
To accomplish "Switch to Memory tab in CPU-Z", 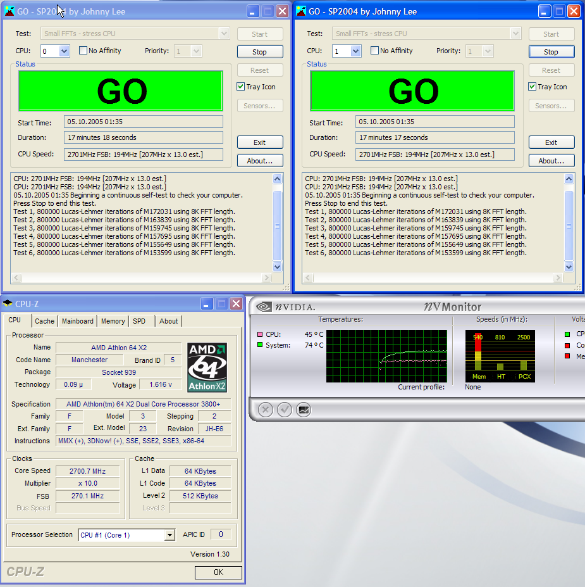I will click(113, 321).
